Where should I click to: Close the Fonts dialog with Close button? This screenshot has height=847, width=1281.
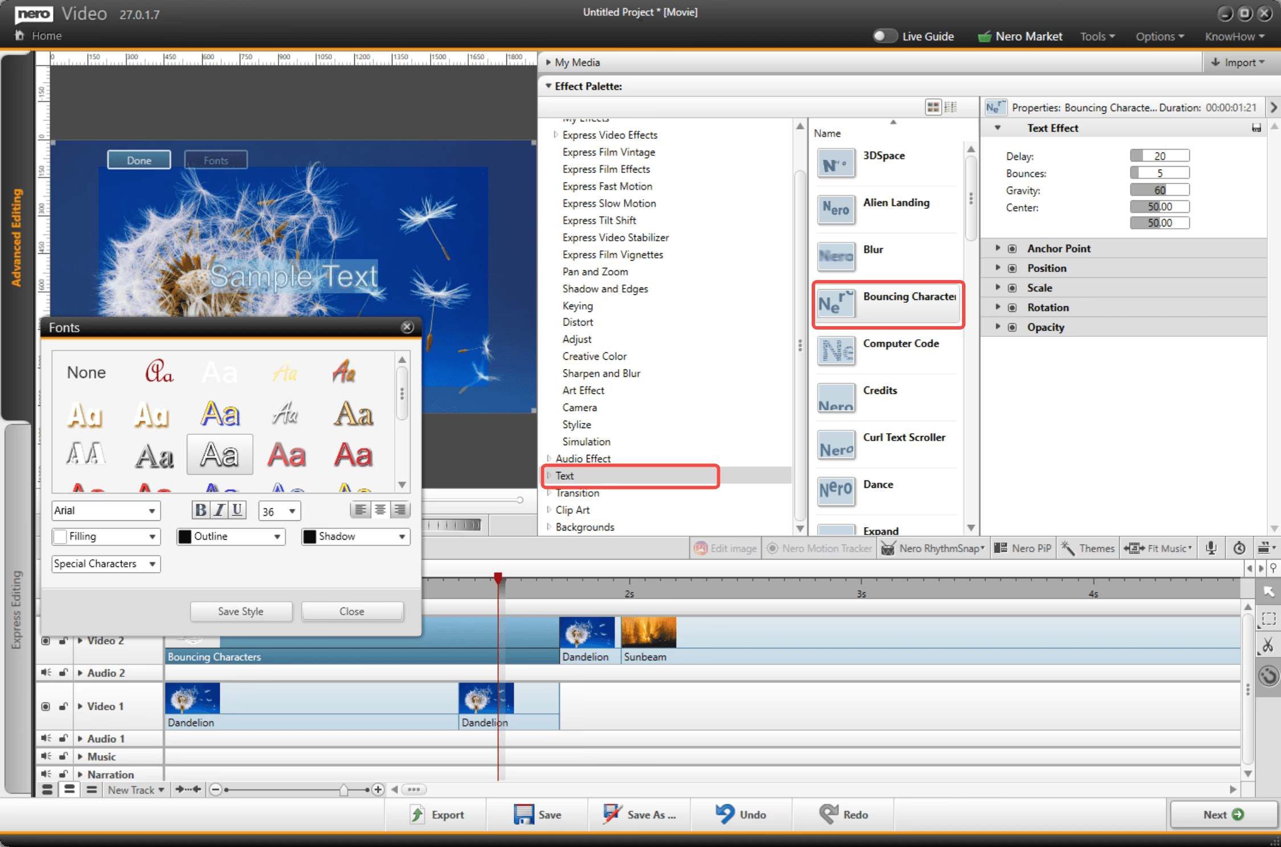(352, 611)
